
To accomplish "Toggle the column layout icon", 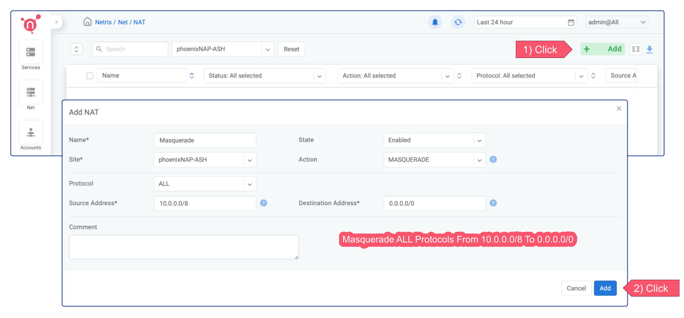I will pos(635,49).
